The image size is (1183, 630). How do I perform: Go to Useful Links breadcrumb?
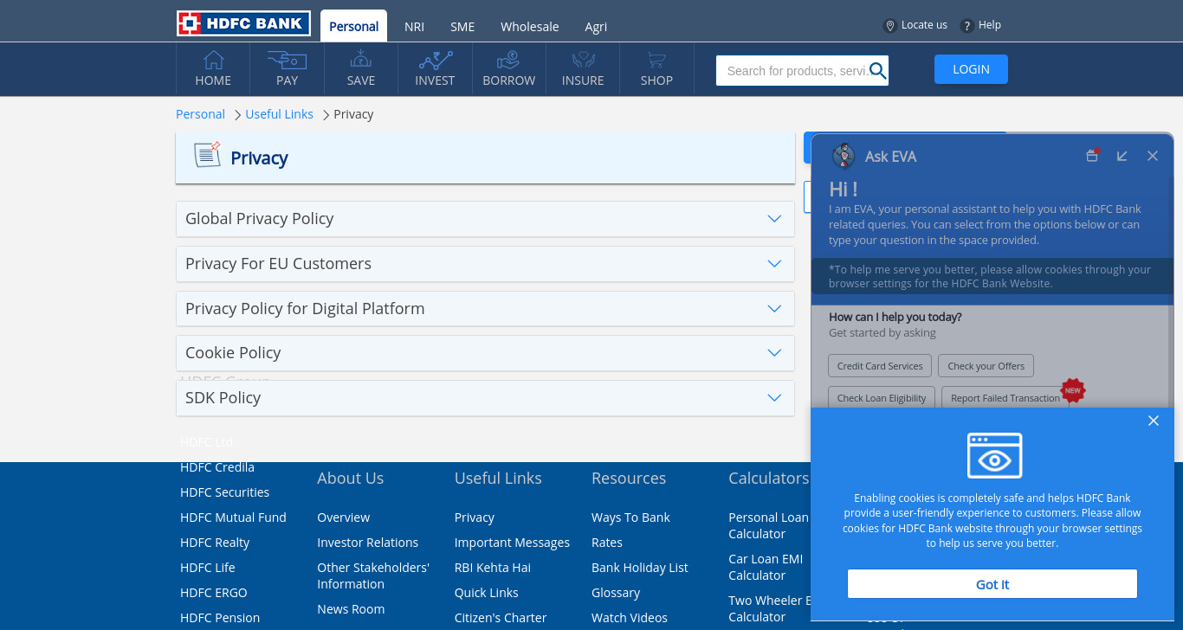click(279, 114)
